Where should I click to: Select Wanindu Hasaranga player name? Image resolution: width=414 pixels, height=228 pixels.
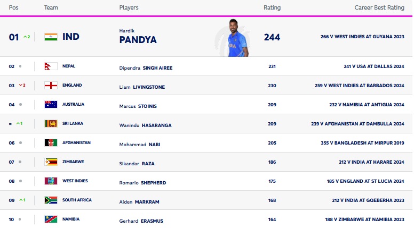tap(146, 125)
